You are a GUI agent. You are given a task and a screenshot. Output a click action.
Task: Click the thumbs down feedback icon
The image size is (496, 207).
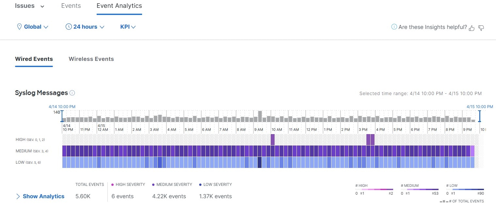pyautogui.click(x=481, y=28)
